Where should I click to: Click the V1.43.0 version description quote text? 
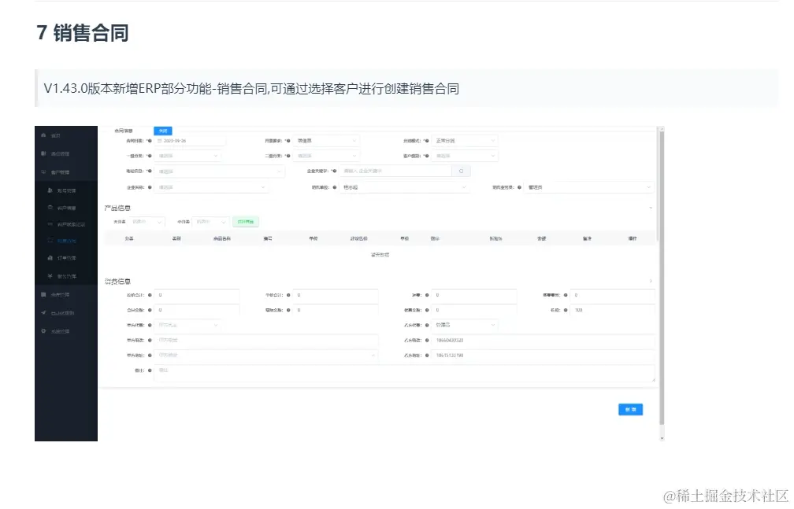click(x=251, y=89)
